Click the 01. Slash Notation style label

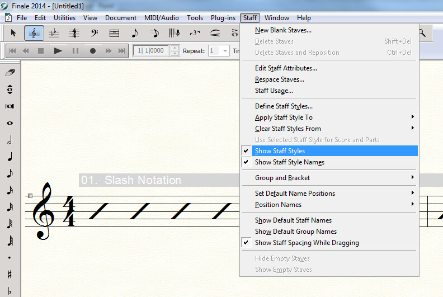point(131,180)
